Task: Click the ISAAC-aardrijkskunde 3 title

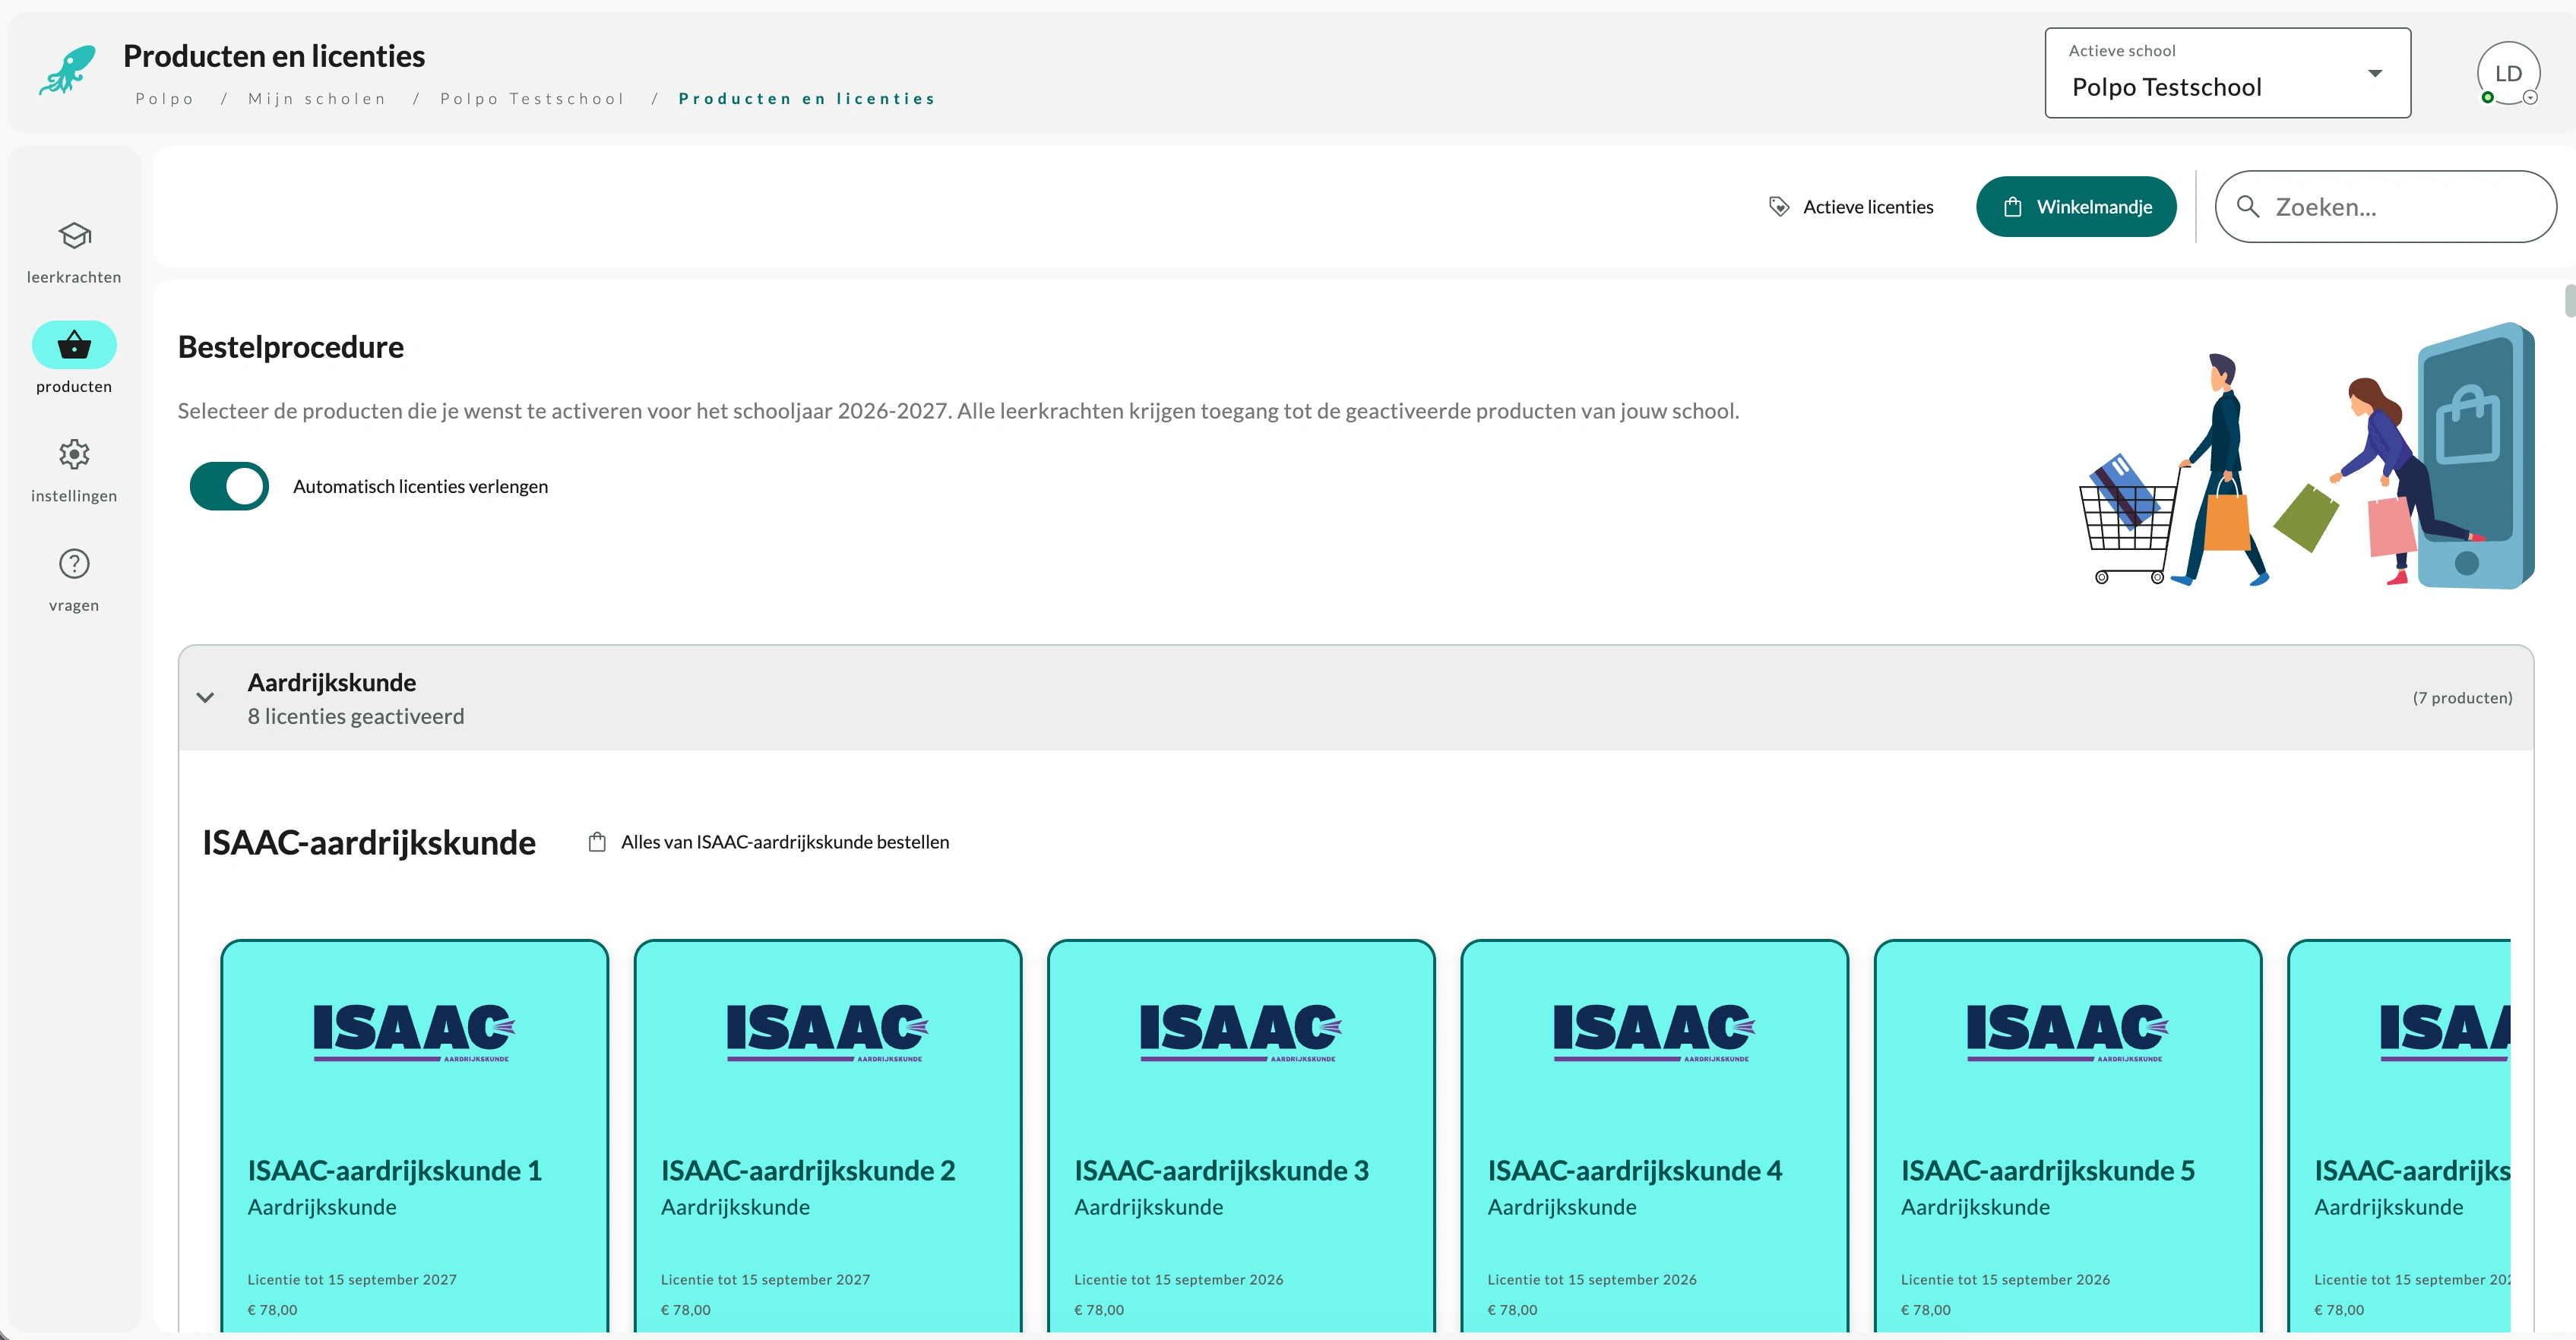Action: point(1222,1171)
